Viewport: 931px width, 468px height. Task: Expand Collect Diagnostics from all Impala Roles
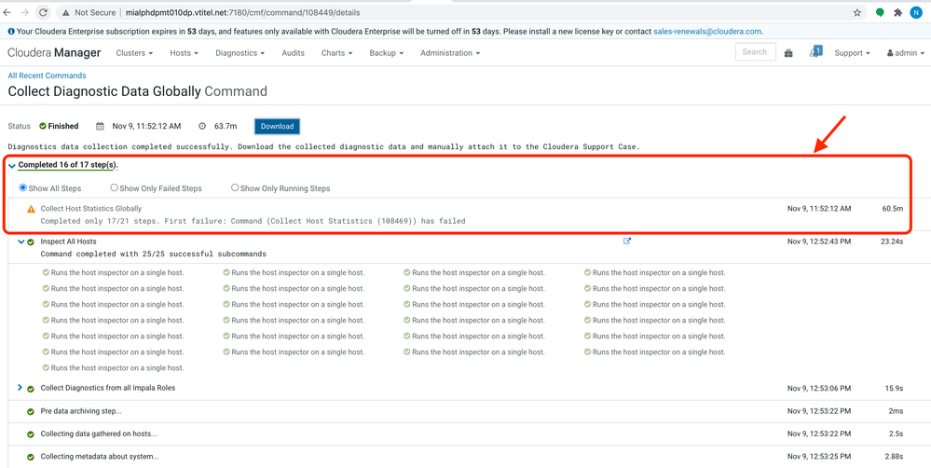pos(20,387)
